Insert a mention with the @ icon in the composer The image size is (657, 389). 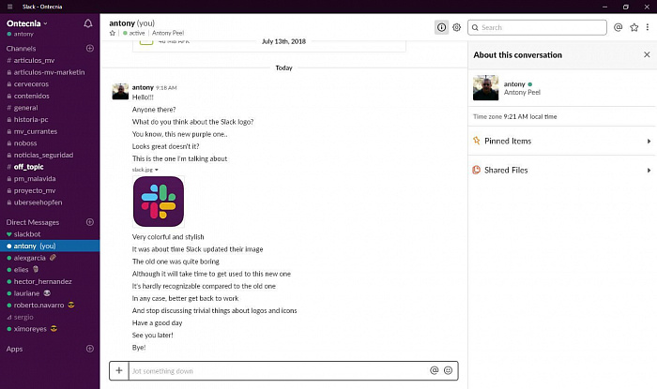click(434, 370)
